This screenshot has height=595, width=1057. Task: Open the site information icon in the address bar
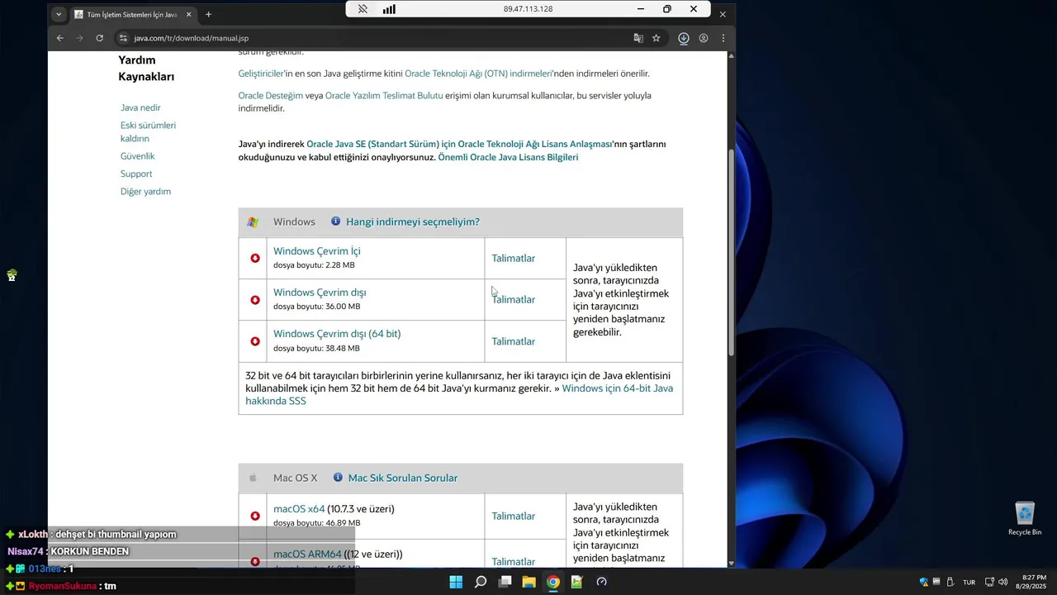pos(123,38)
